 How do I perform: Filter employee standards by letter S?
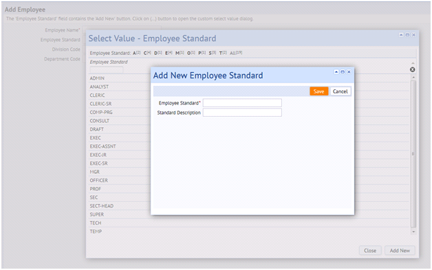(x=213, y=53)
